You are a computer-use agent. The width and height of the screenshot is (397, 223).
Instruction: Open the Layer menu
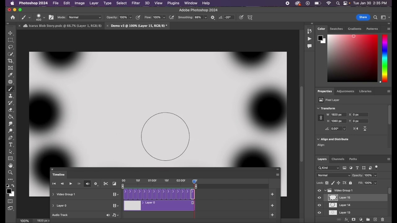[94, 3]
